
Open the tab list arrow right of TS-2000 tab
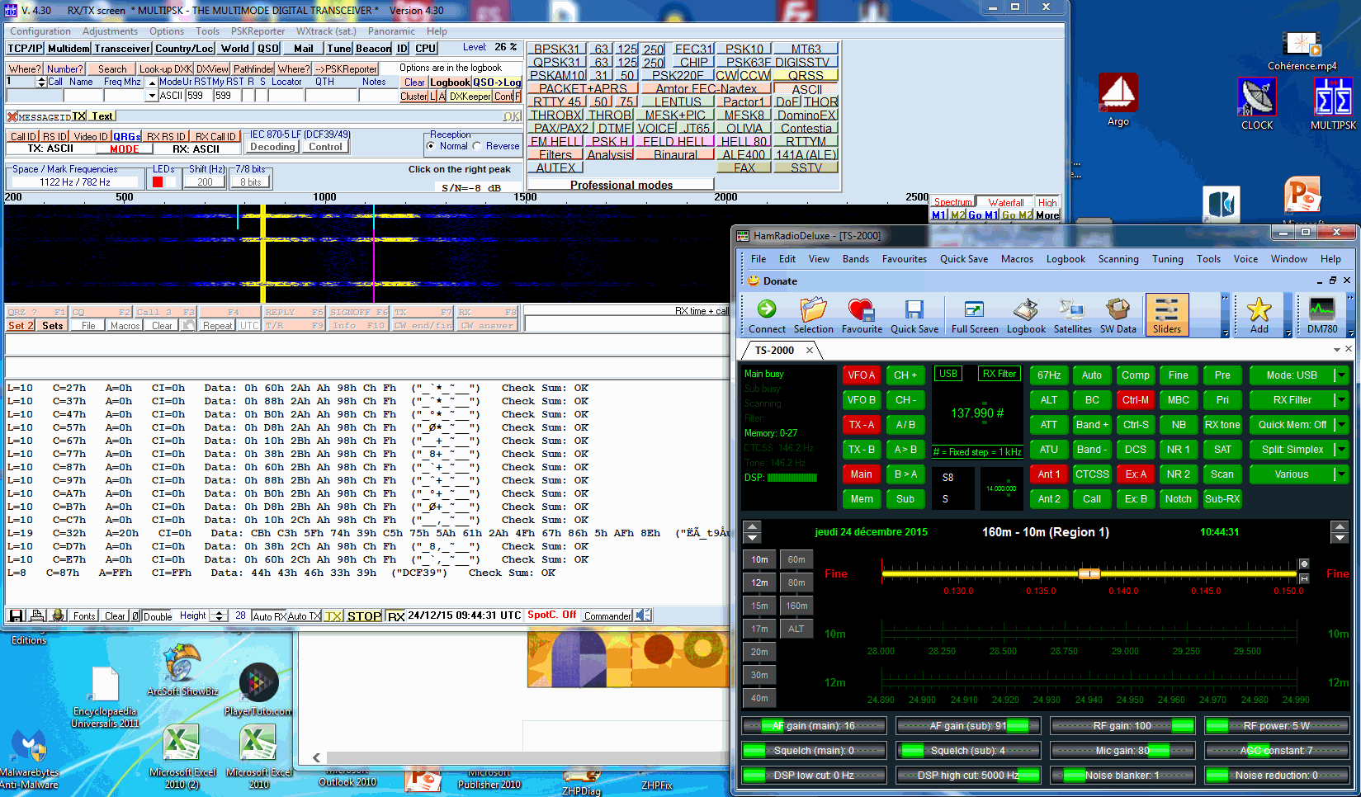[x=1337, y=350]
